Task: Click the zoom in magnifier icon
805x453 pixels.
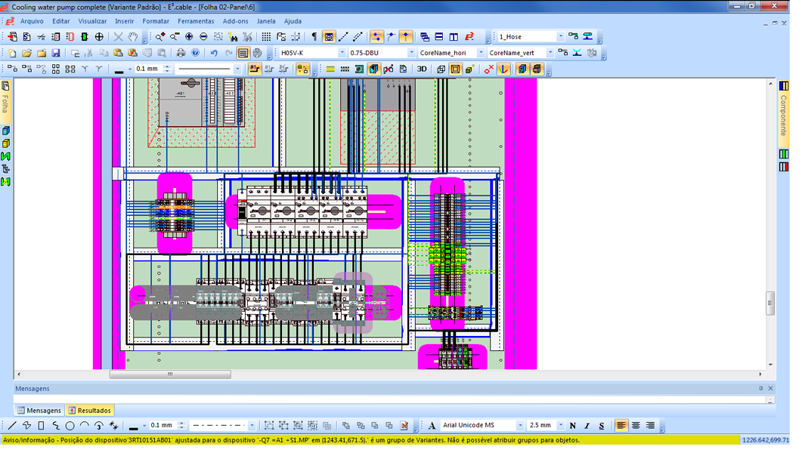Action: 160,36
